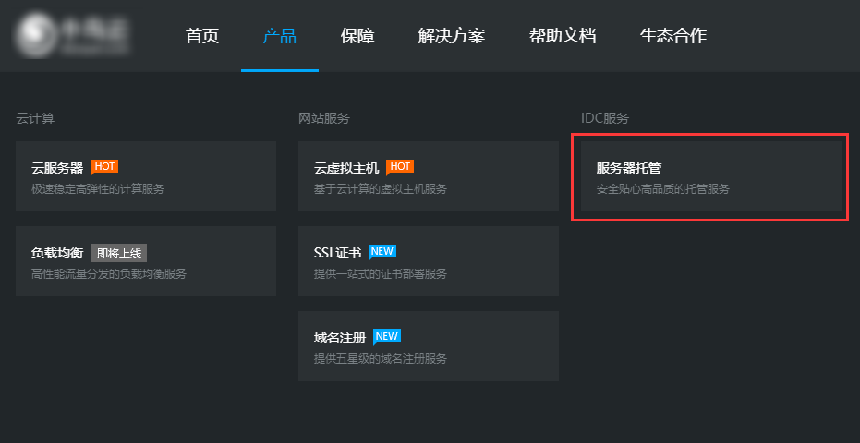The image size is (860, 443).
Task: Open the 服务器托管 product link
Action: 629,168
